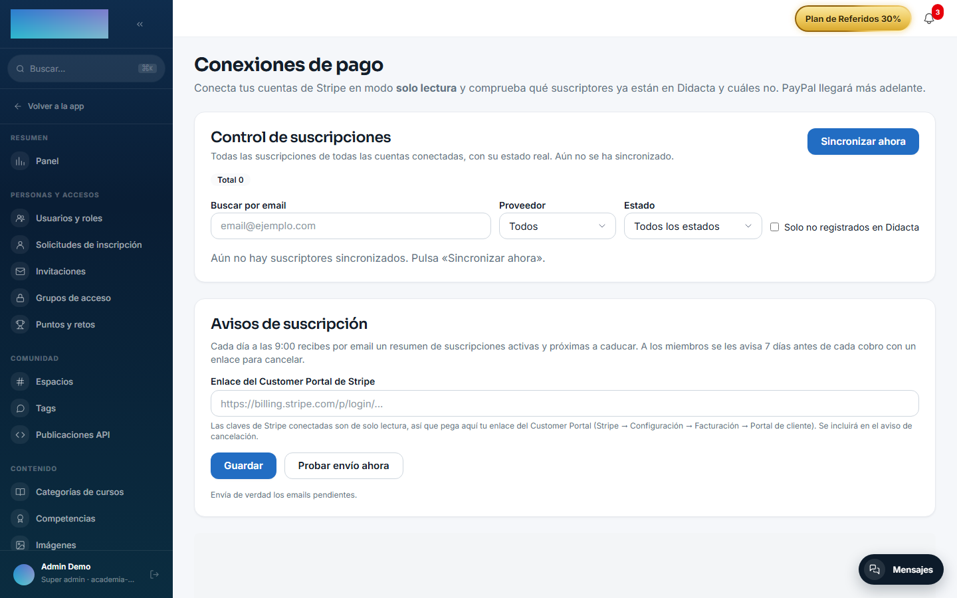This screenshot has height=598, width=957.
Task: Click the back arrow next to Volver a la app
Action: pyautogui.click(x=18, y=106)
